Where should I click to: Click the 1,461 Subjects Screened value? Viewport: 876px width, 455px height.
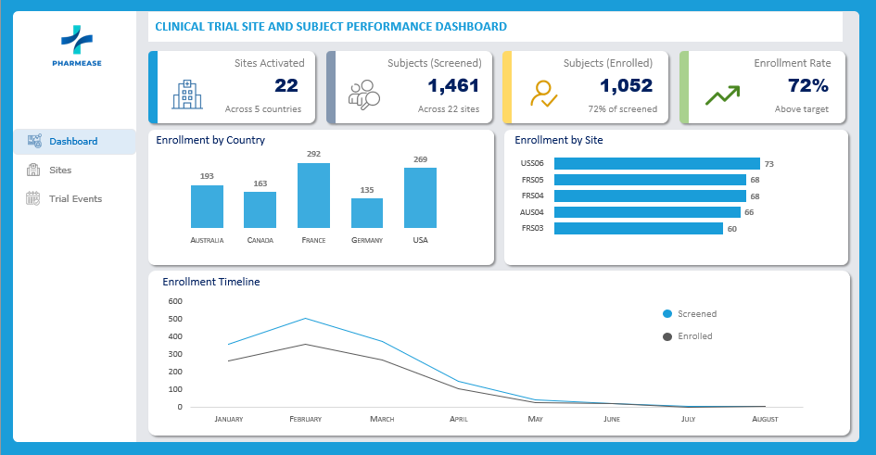[x=452, y=86]
